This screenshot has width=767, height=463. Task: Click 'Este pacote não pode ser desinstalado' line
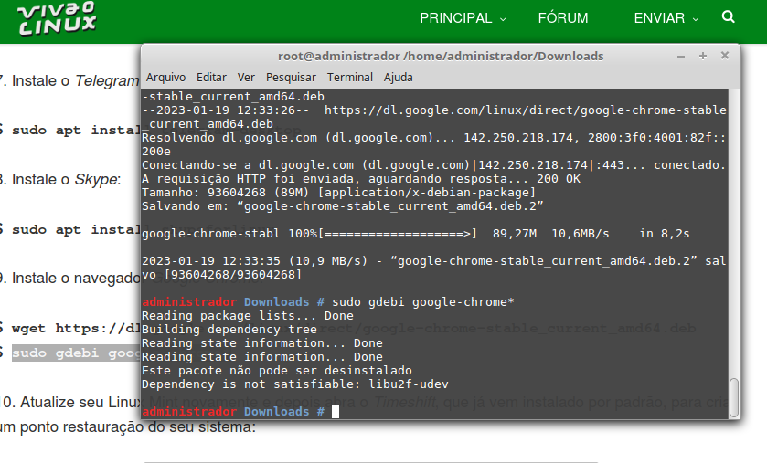(277, 371)
